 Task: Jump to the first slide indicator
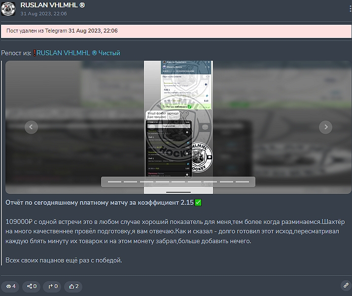114,182
